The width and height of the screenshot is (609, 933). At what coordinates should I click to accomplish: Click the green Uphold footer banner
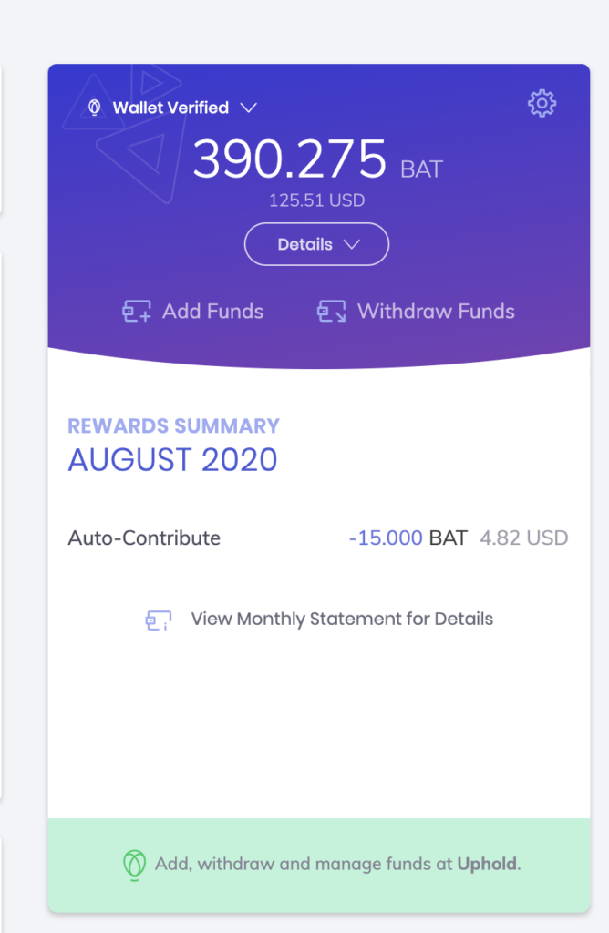(319, 866)
